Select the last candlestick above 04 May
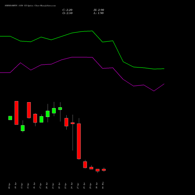 pyautogui.click(x=104, y=170)
